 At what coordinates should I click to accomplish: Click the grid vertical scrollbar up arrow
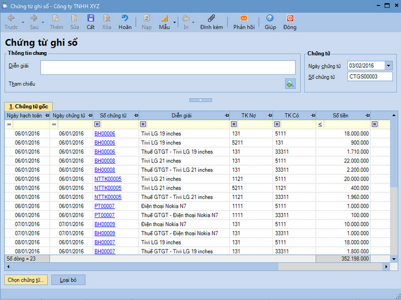click(394, 116)
